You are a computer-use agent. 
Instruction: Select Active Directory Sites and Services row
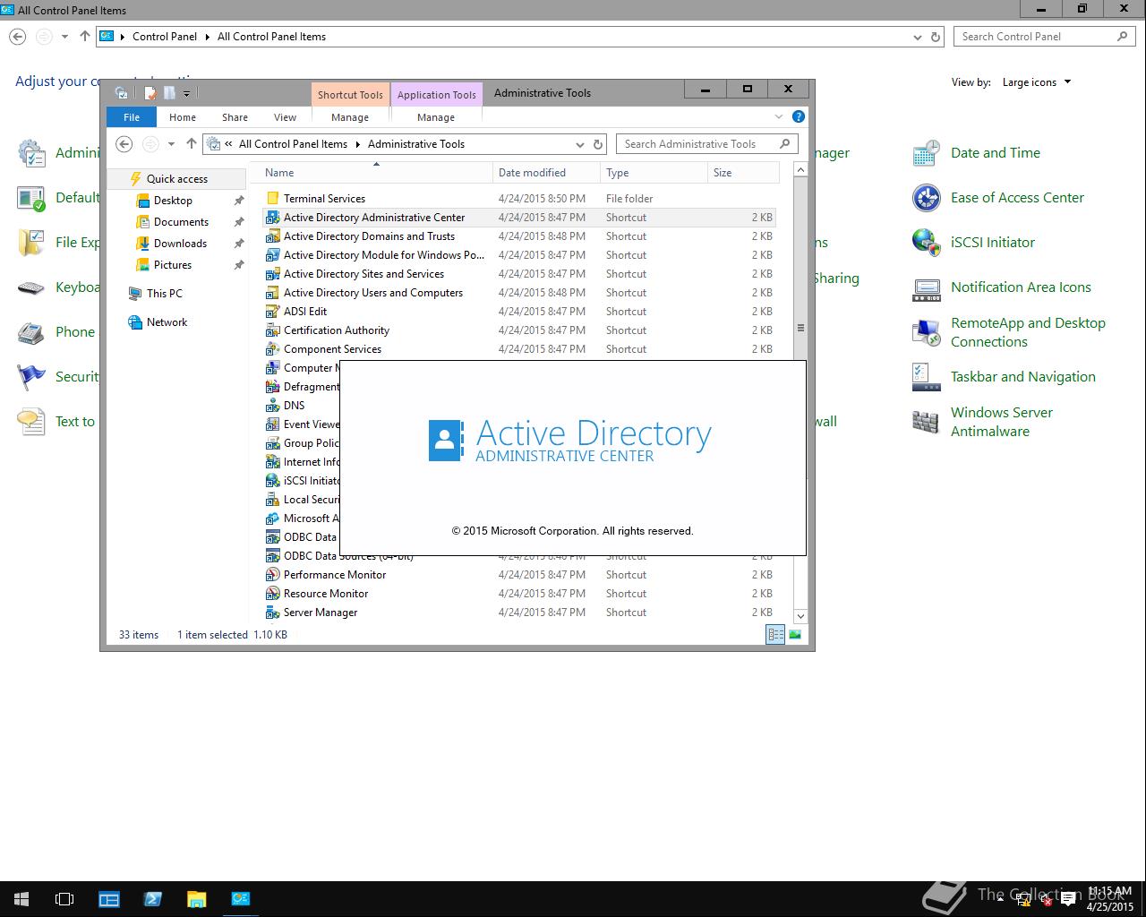519,274
